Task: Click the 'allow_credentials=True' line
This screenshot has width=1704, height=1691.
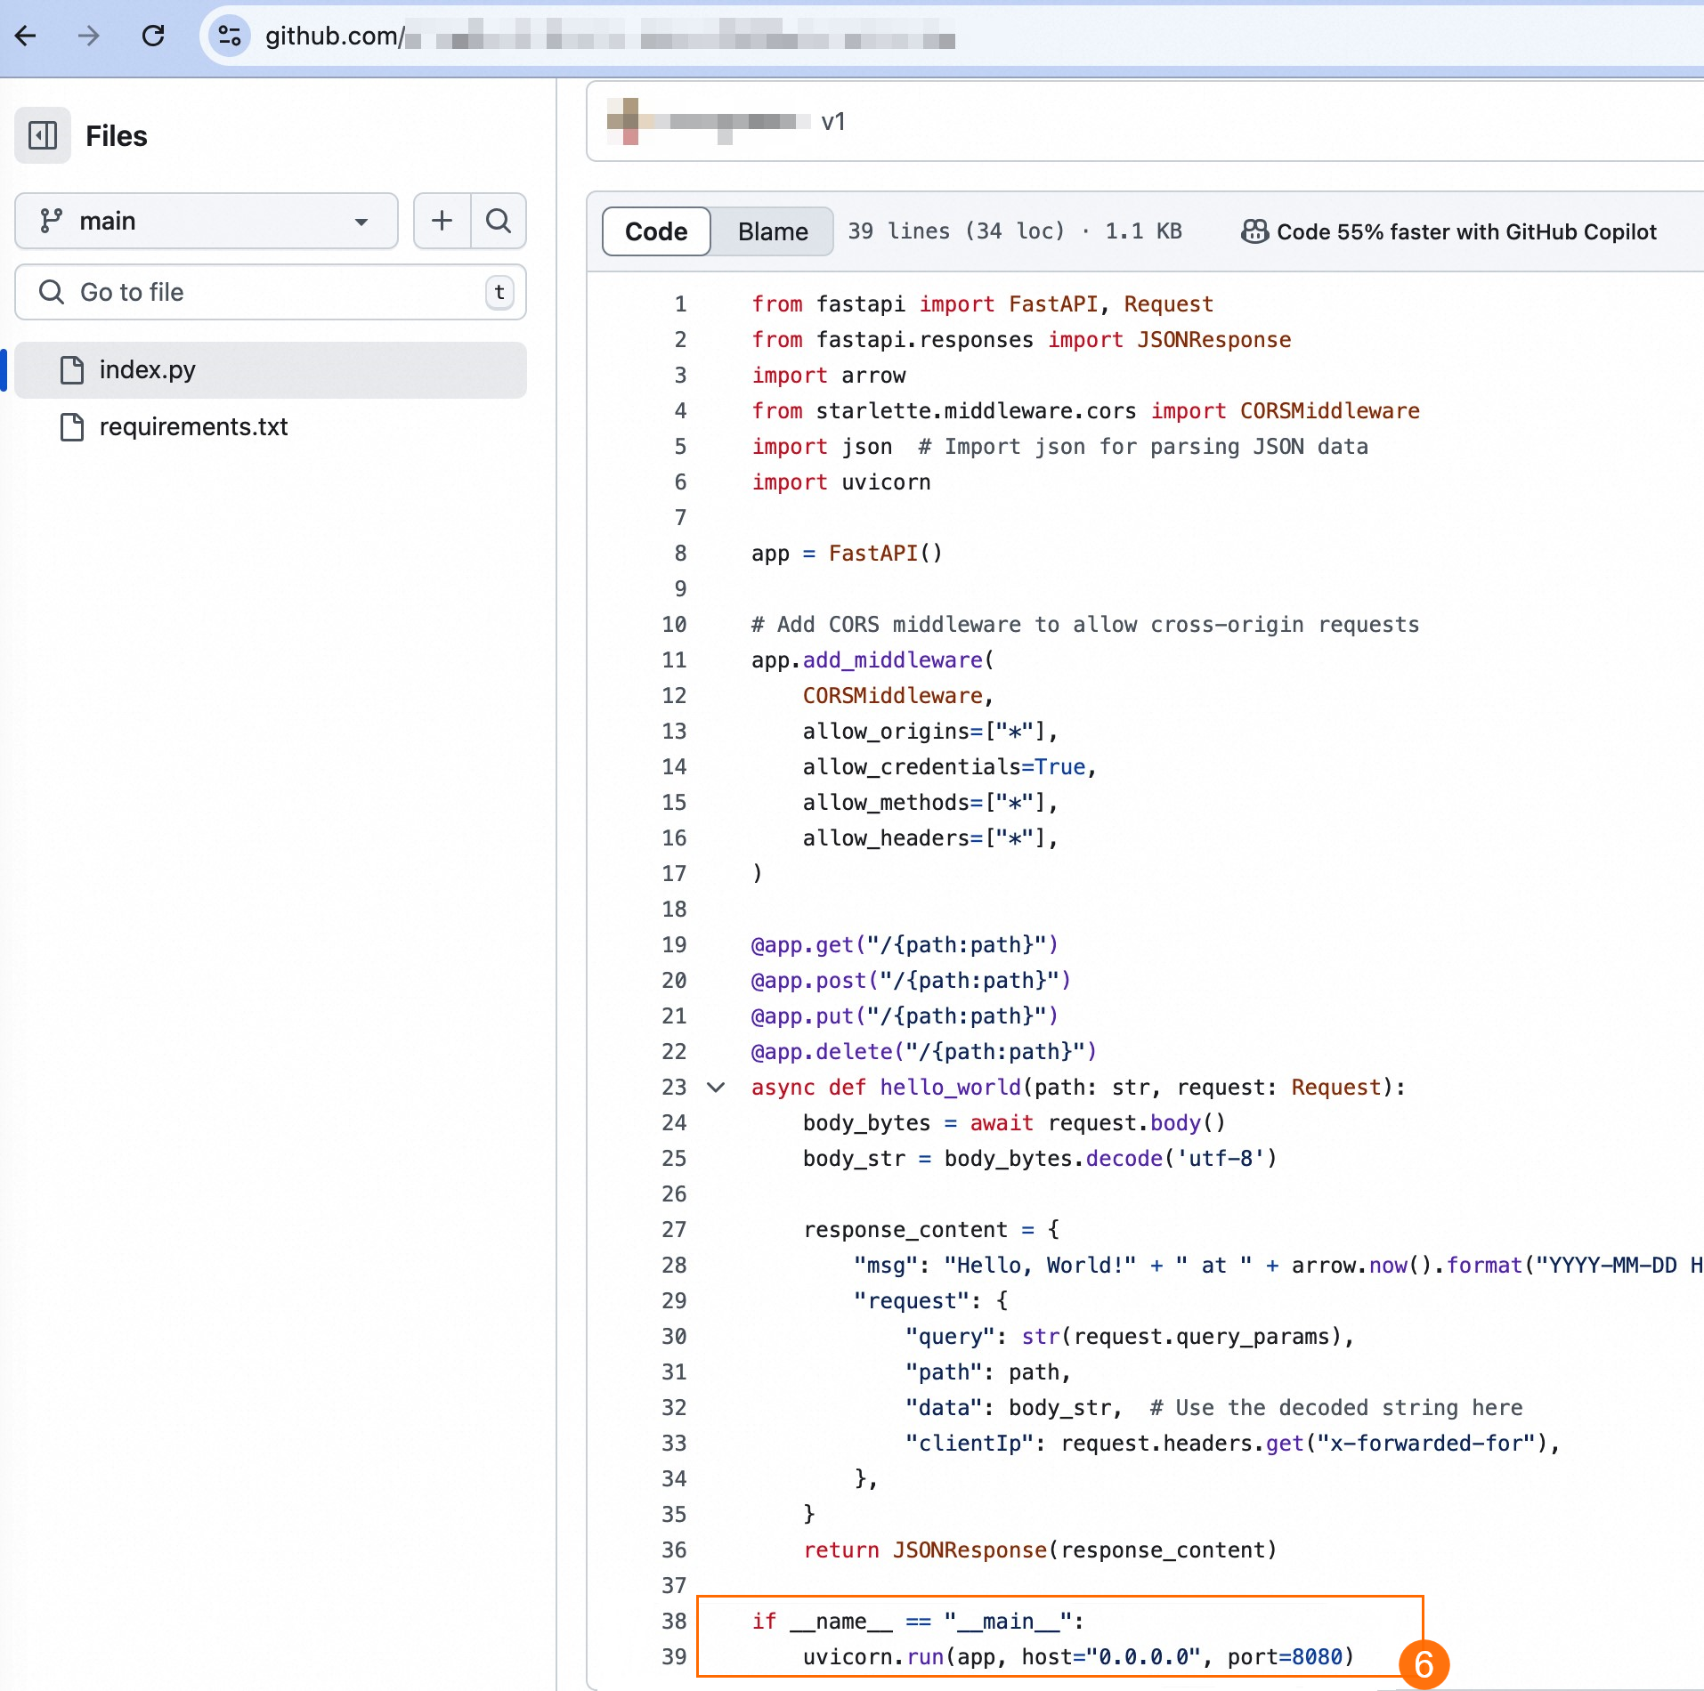Action: [949, 766]
